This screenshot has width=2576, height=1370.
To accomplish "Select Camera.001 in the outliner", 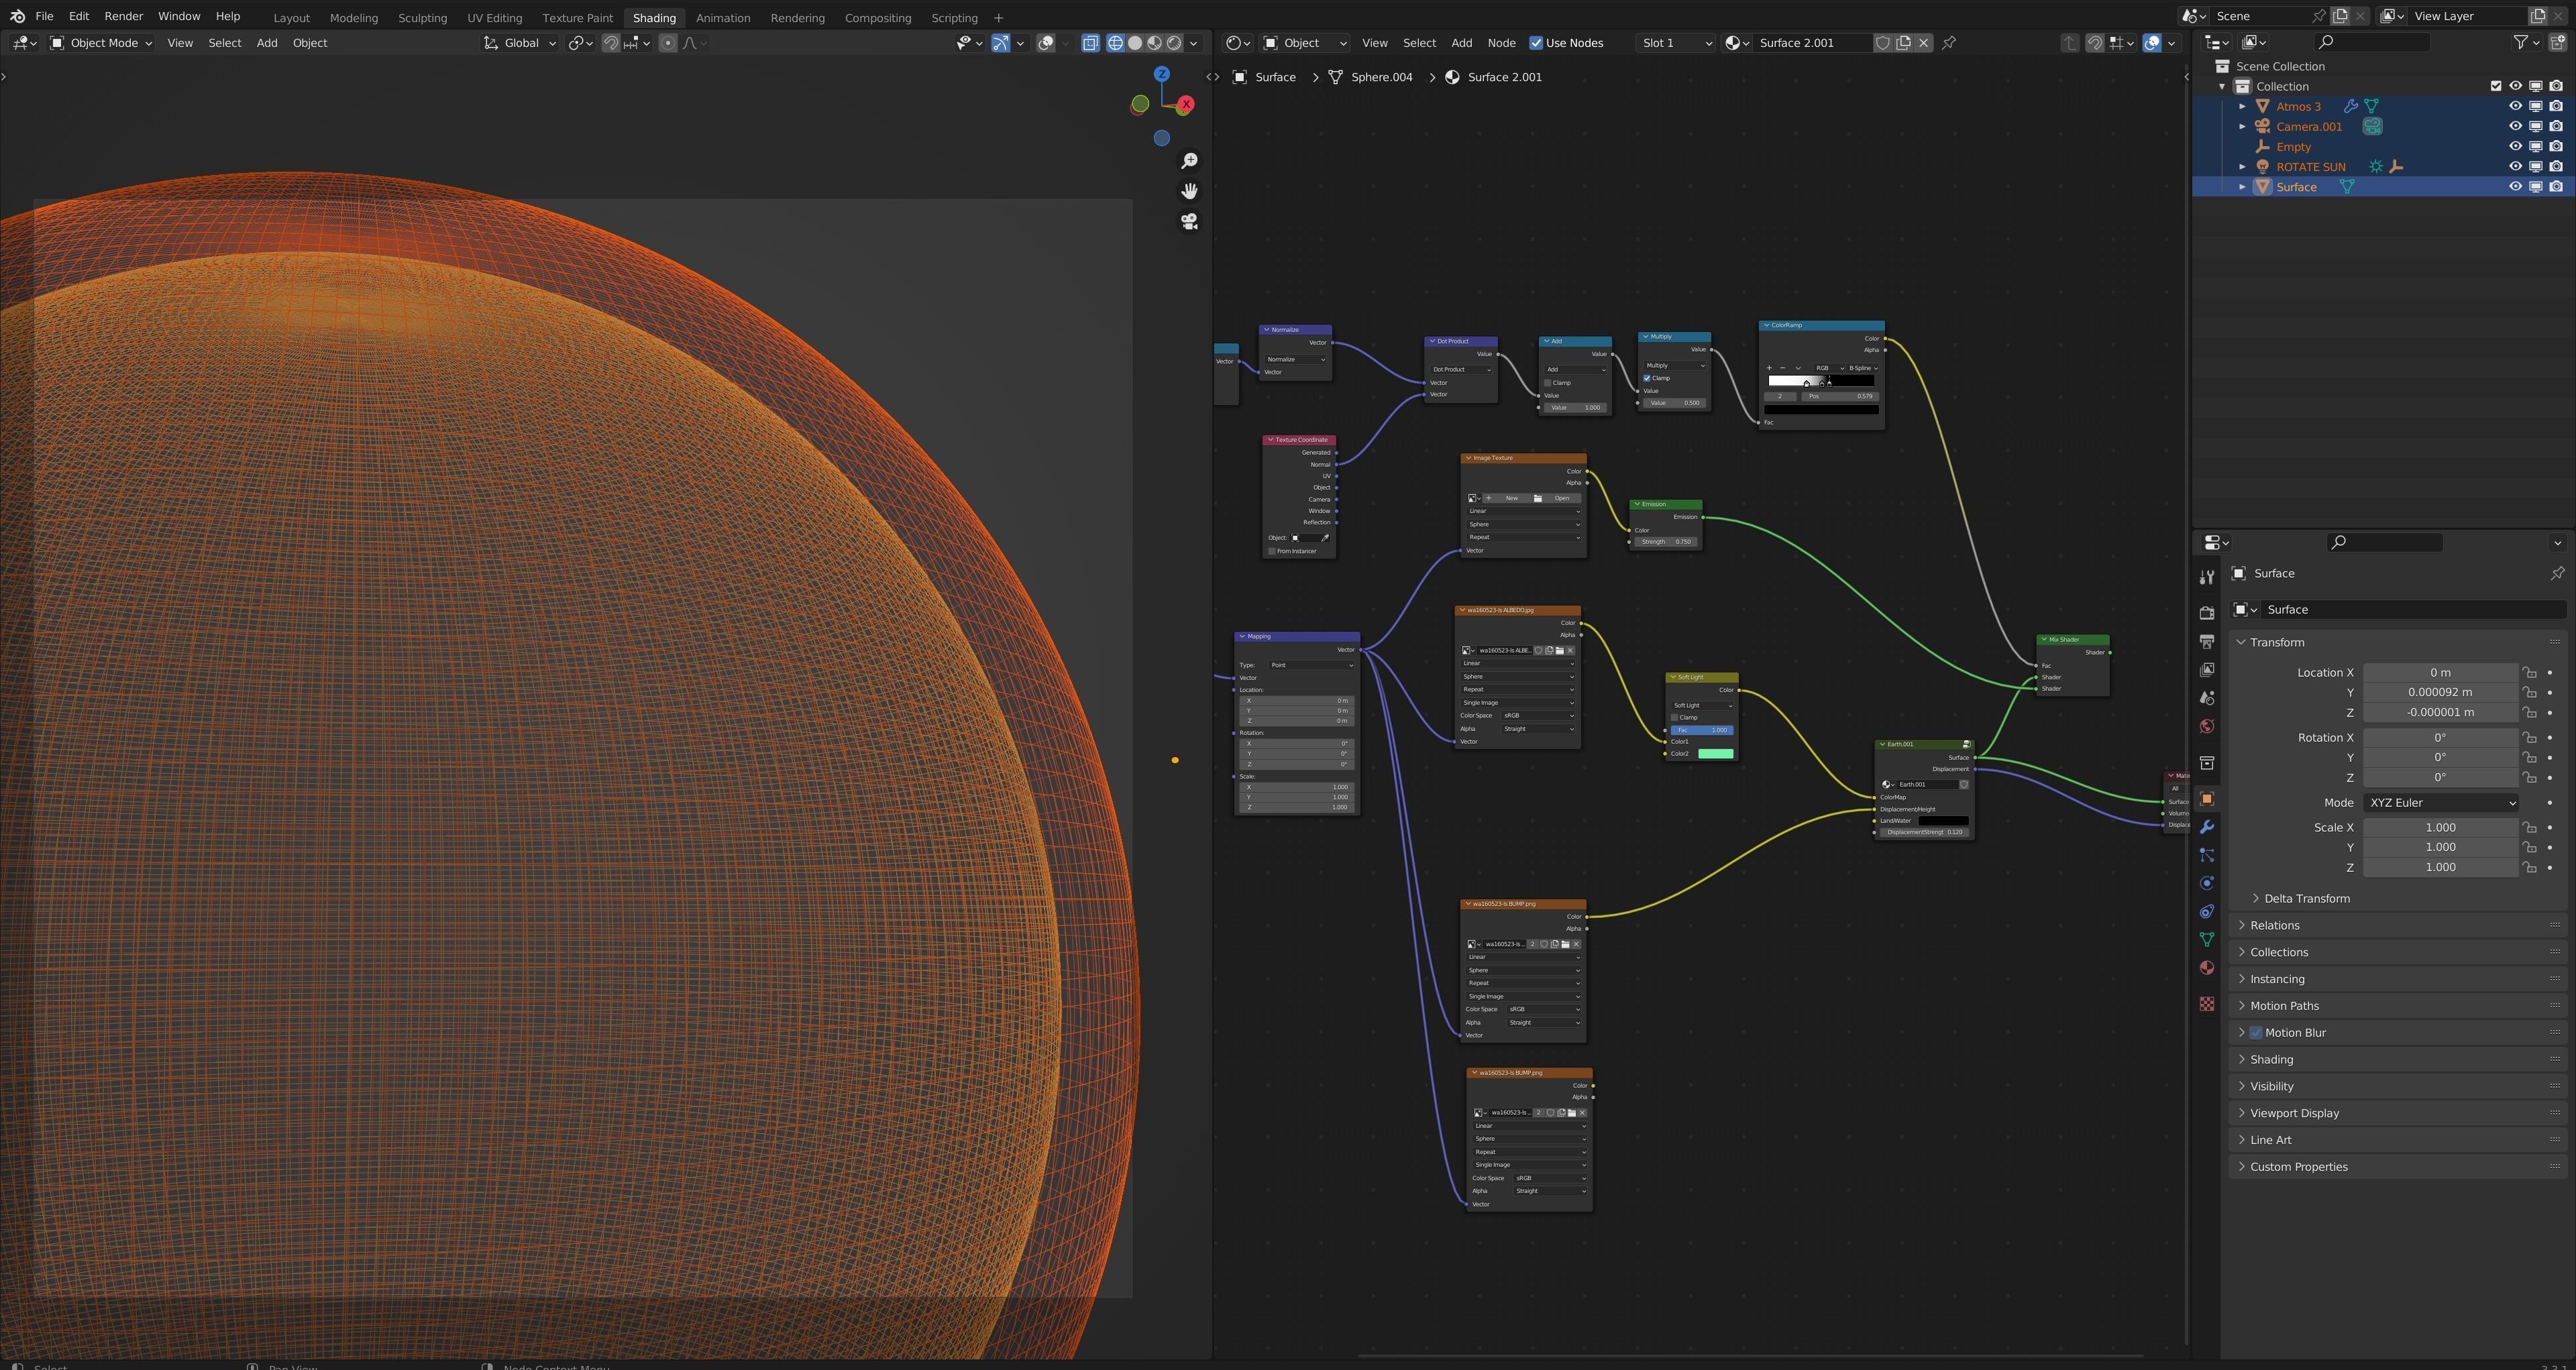I will click(x=2308, y=127).
